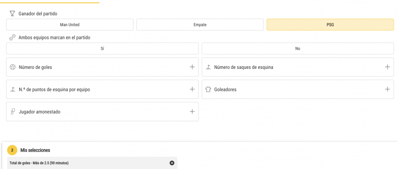Deselect the highlighted PSG option
The height and width of the screenshot is (169, 397).
click(x=330, y=25)
